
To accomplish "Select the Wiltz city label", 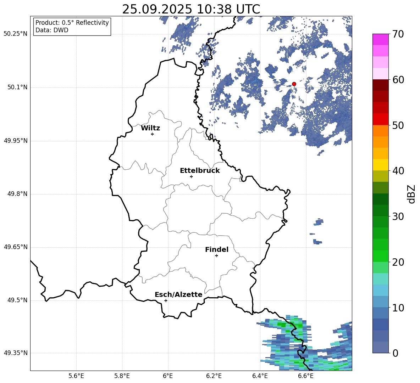I will [150, 128].
